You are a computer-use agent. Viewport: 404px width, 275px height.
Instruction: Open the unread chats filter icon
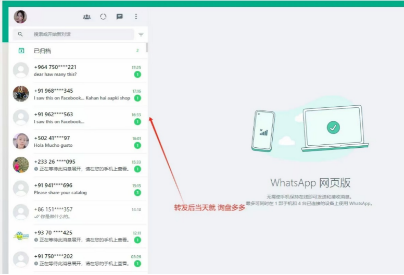(141, 34)
